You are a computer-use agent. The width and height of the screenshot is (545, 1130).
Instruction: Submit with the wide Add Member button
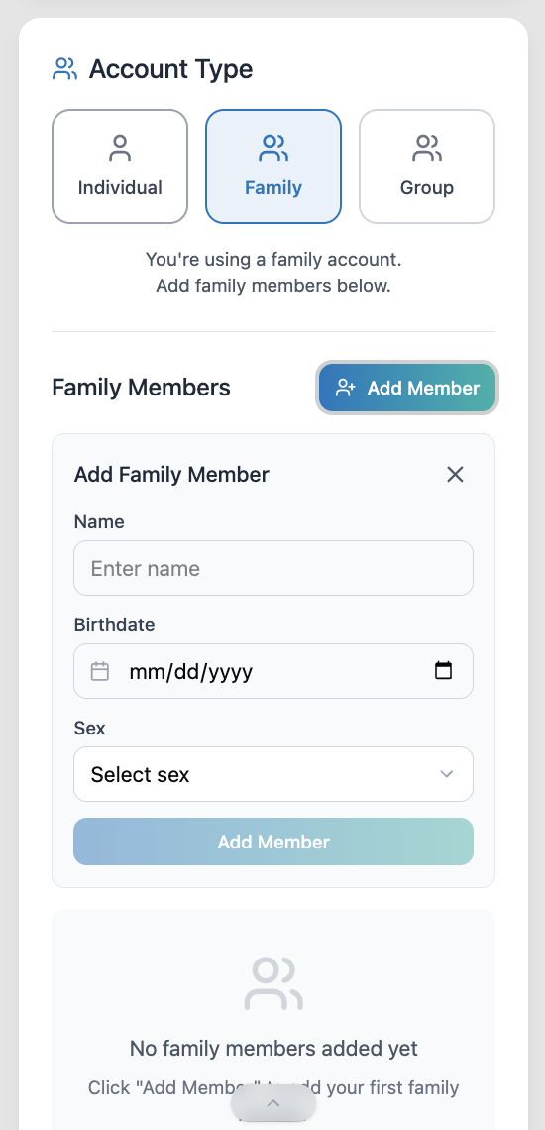point(273,842)
